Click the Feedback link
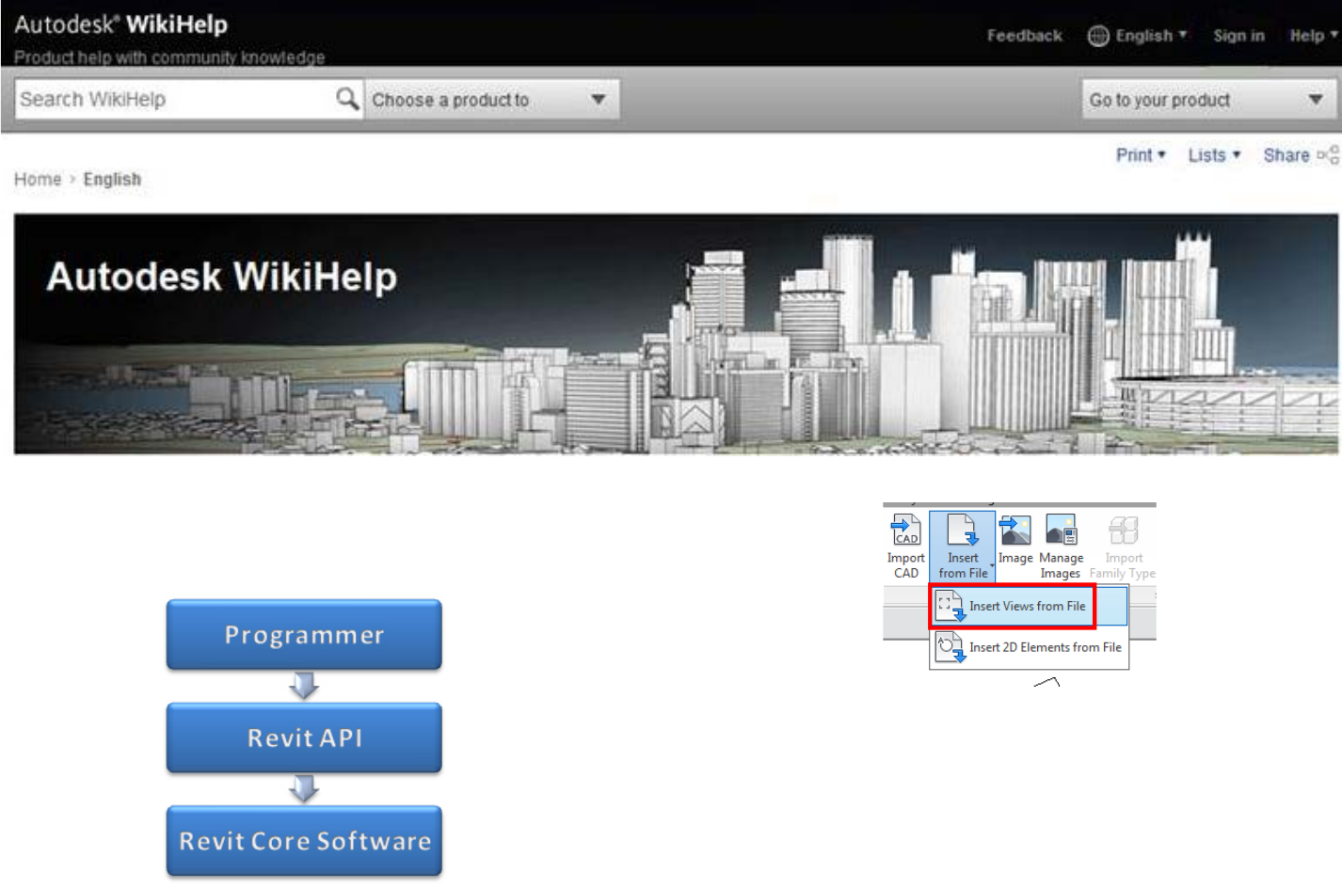Viewport: 1342px width, 888px height. pyautogui.click(x=1024, y=36)
